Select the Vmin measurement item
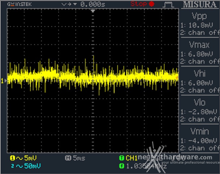 (200, 131)
